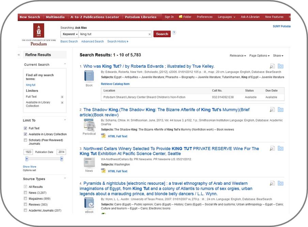Click the publication date slider track
308x227 pixels.
pos(44,159)
